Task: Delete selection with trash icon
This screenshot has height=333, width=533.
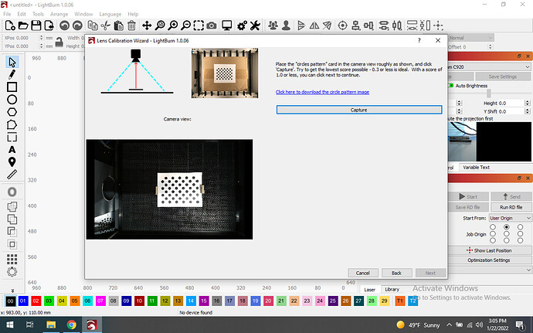Action: pyautogui.click(x=131, y=25)
